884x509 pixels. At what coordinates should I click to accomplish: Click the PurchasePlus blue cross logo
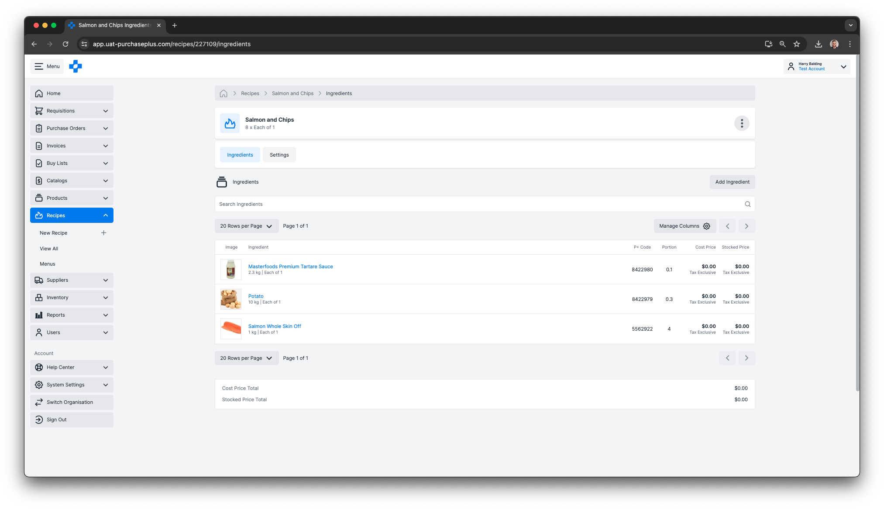pos(76,66)
